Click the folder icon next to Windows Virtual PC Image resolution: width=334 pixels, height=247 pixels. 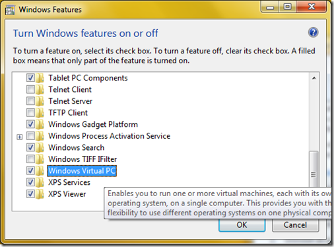click(40, 171)
